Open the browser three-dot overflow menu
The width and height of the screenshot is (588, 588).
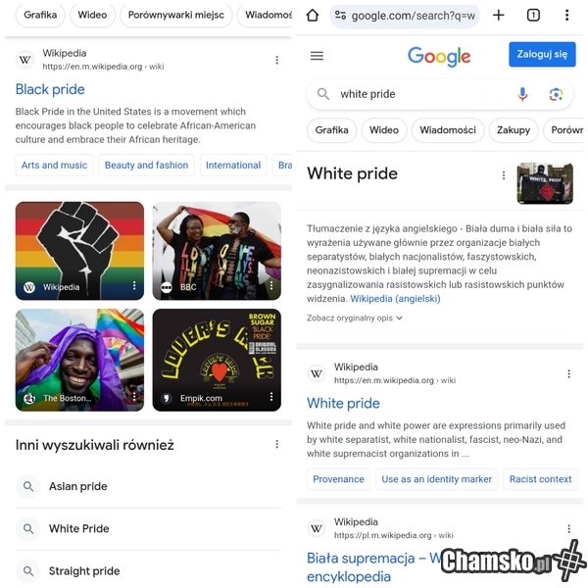tap(566, 16)
